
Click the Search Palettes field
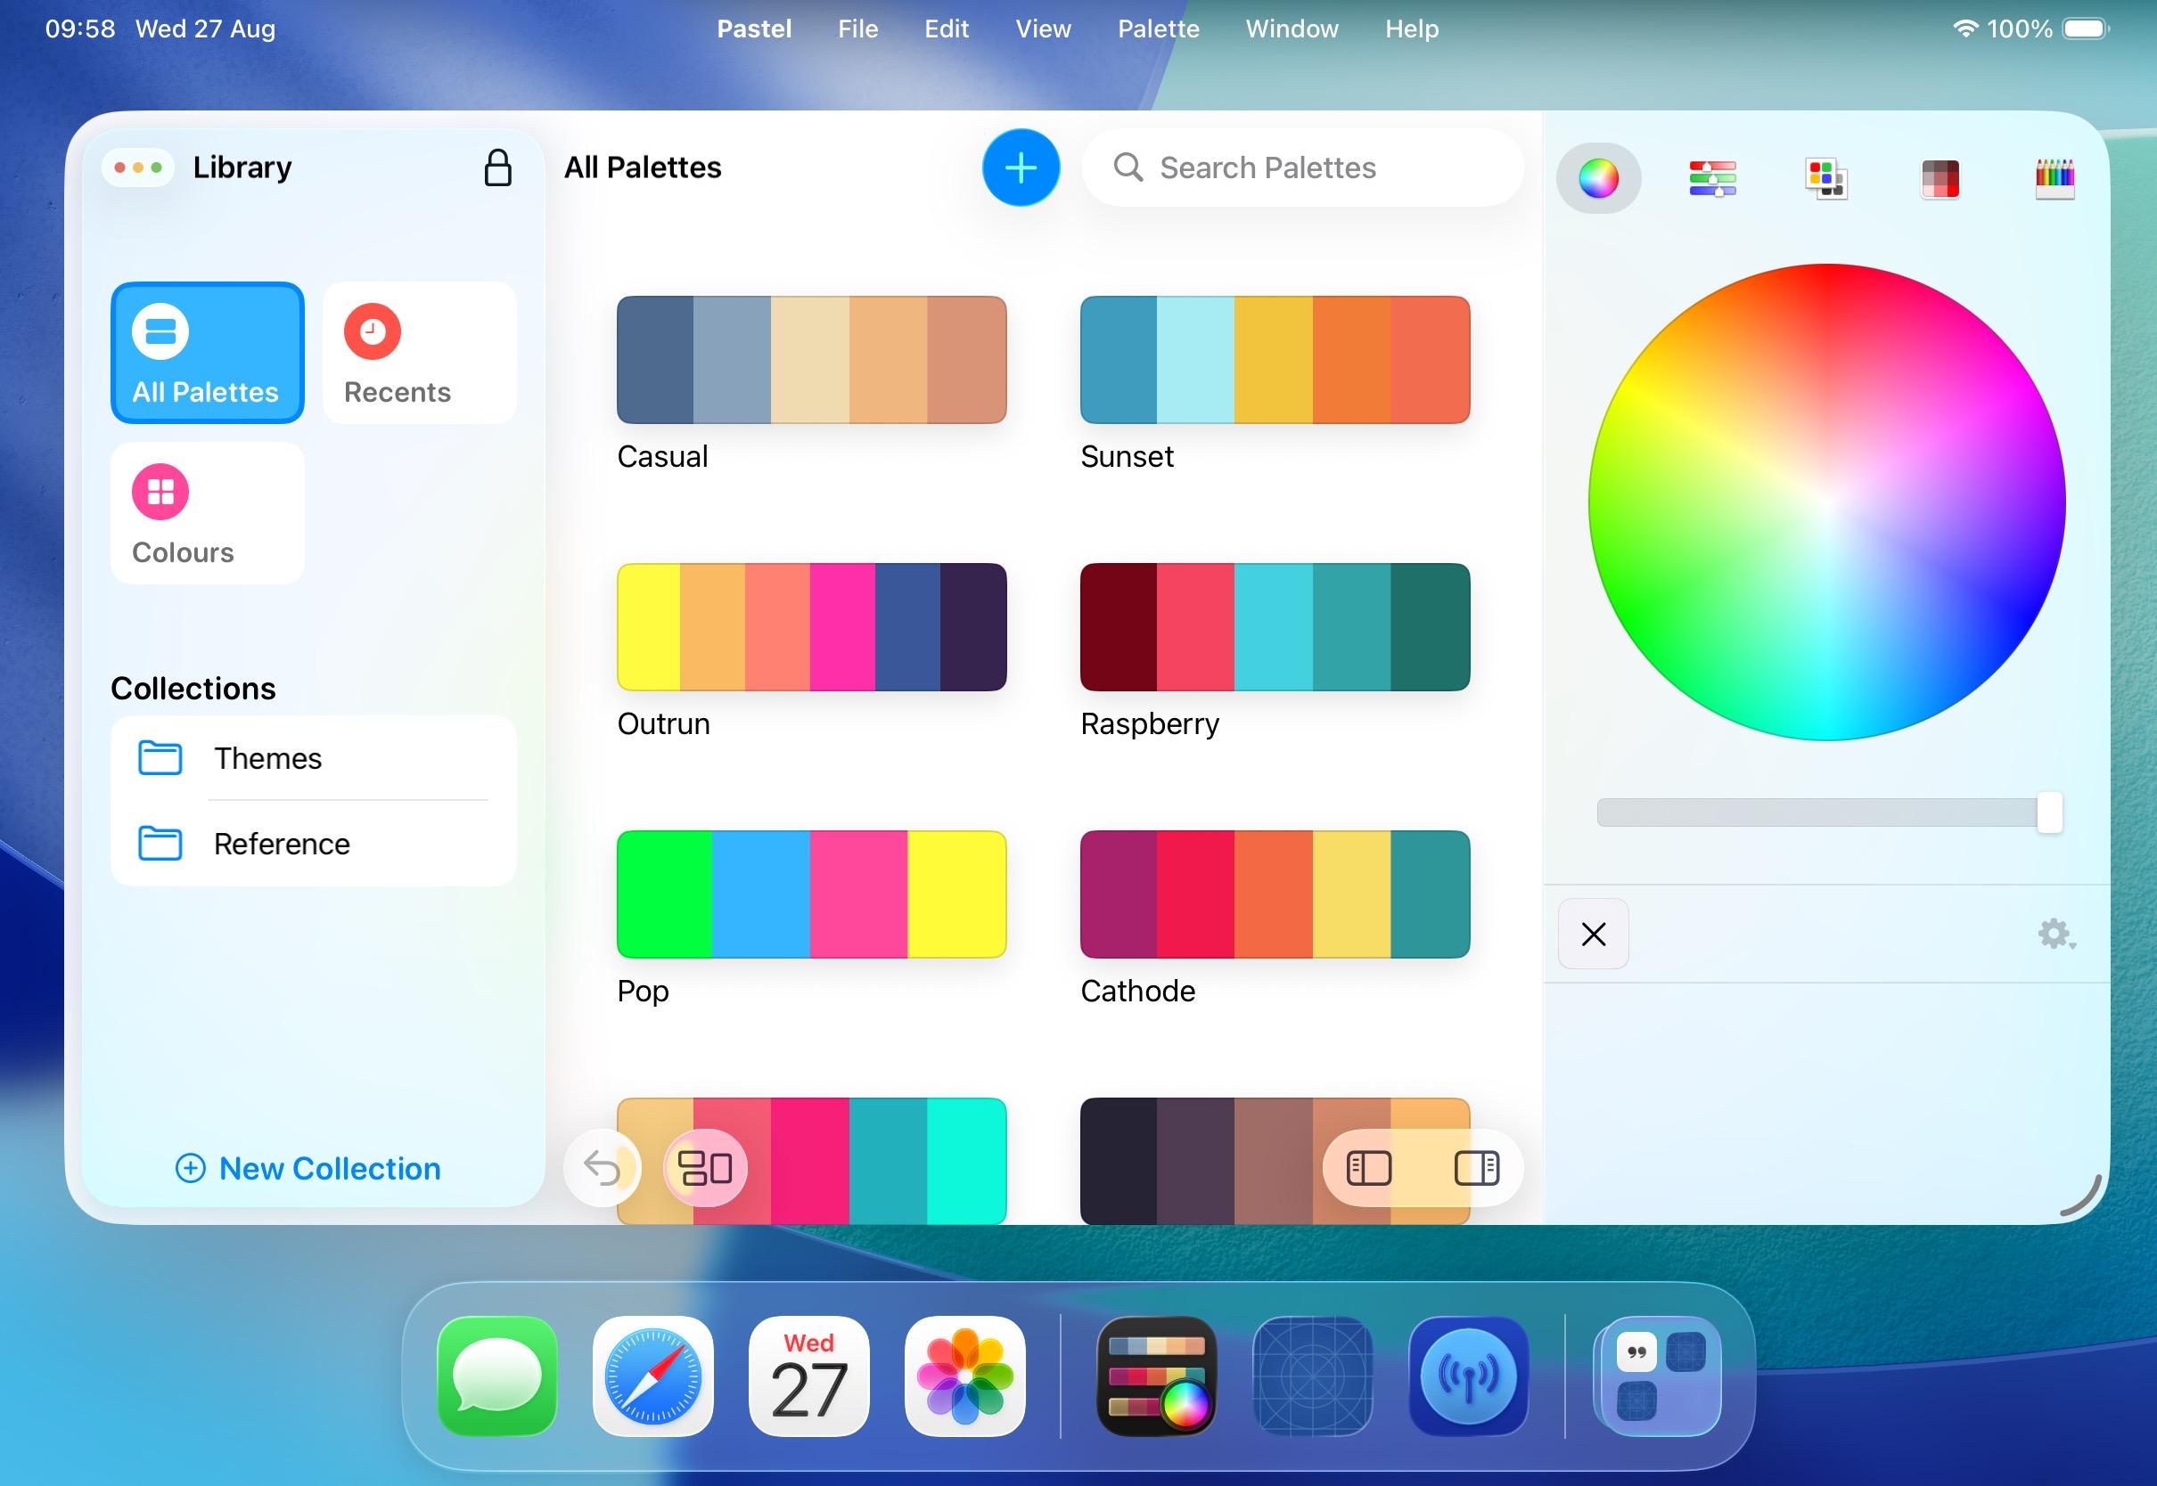(x=1302, y=167)
